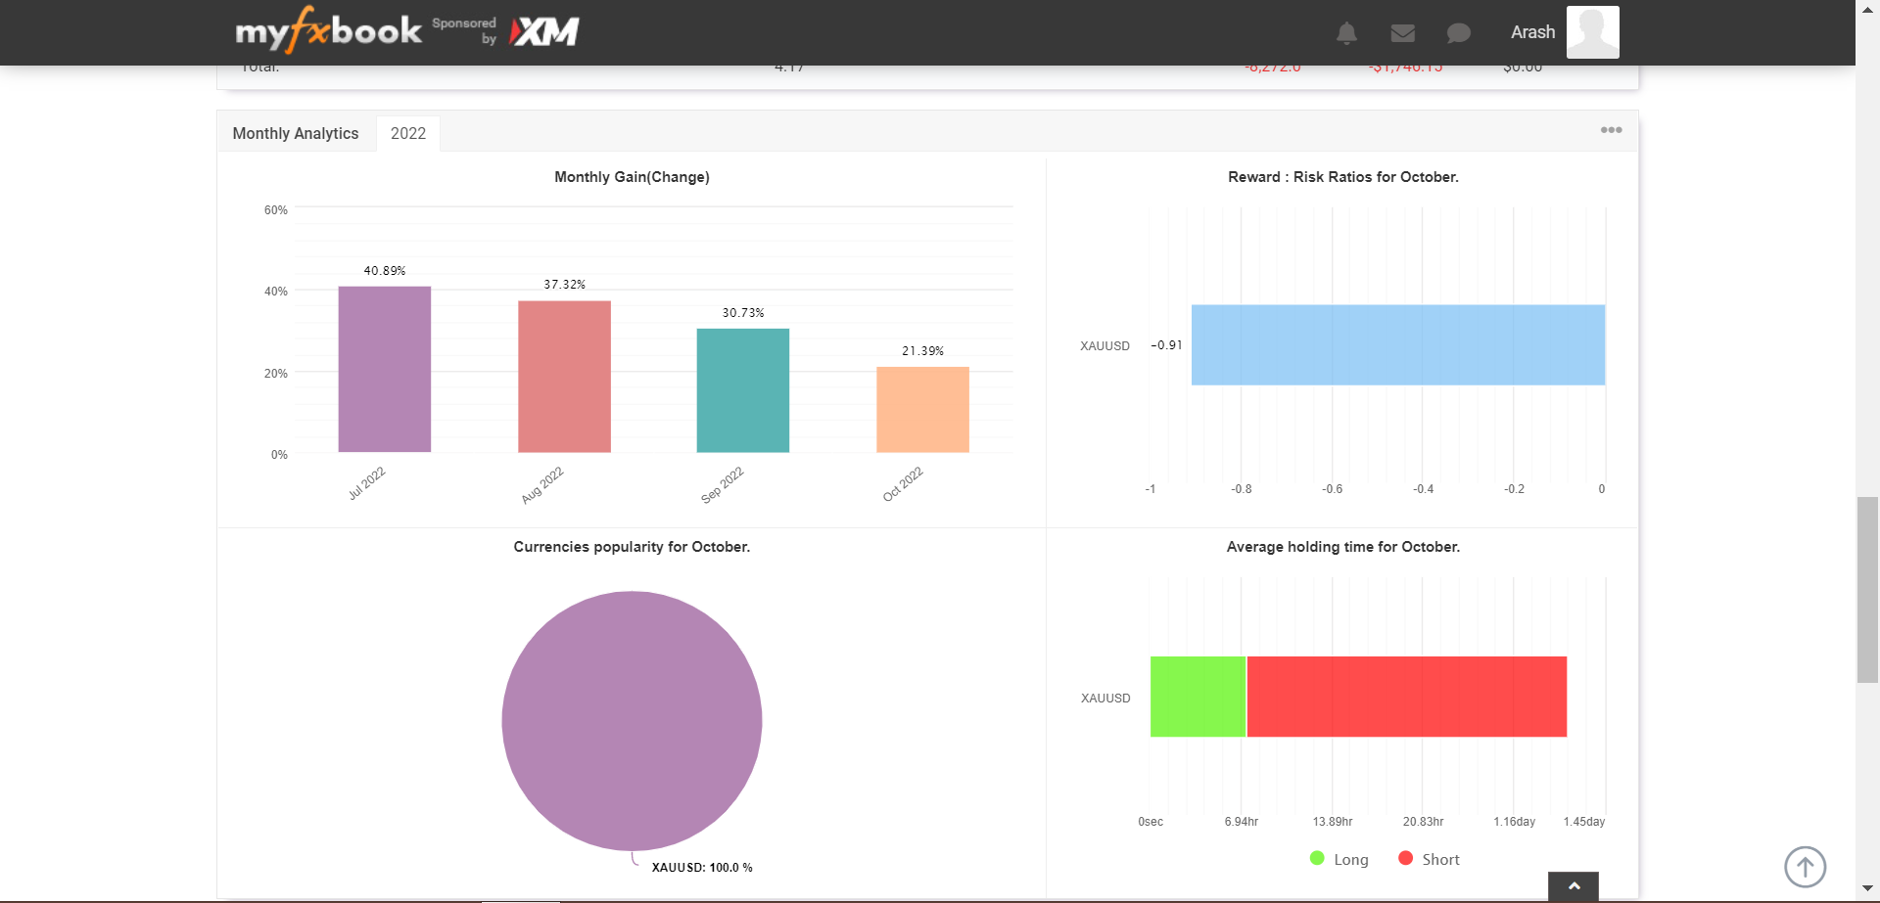Screen dimensions: 1880x903
Task: Expand the bottom dark chevron-up panel
Action: tap(1574, 886)
